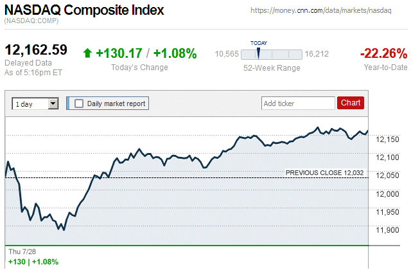Select the (NASDAQ:COMP) ticker symbol text

31,22
